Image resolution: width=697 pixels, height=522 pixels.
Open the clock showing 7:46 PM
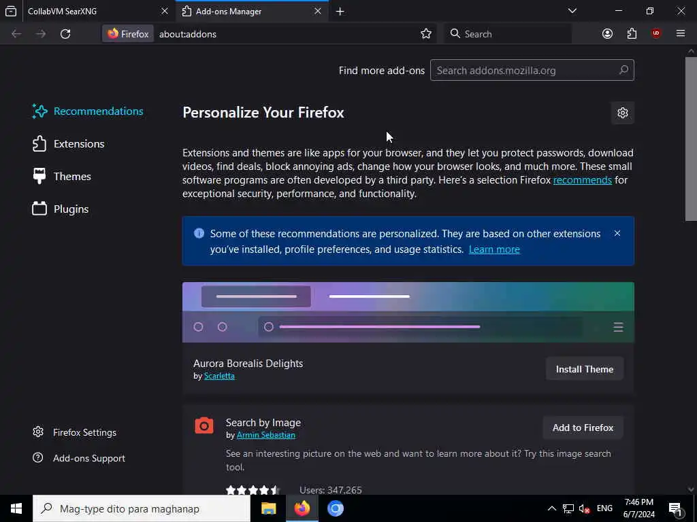pyautogui.click(x=638, y=508)
